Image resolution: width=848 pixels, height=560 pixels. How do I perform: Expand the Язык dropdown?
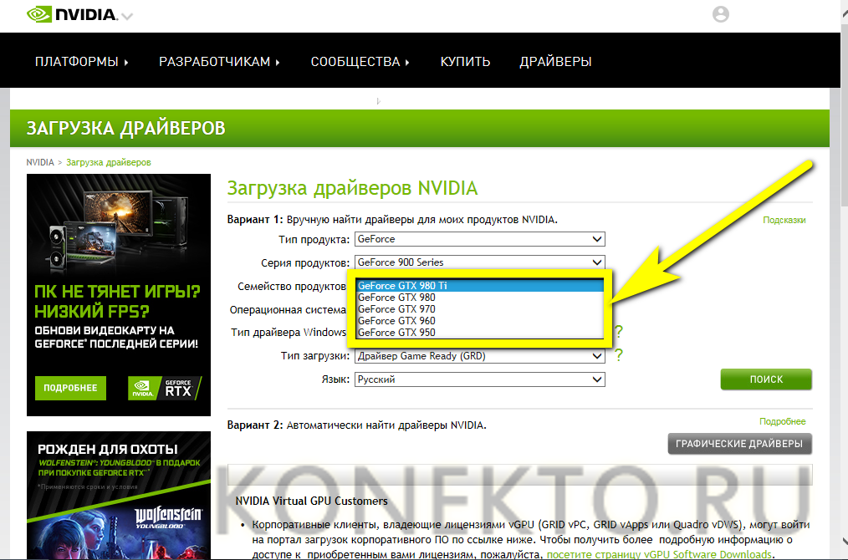(x=479, y=379)
